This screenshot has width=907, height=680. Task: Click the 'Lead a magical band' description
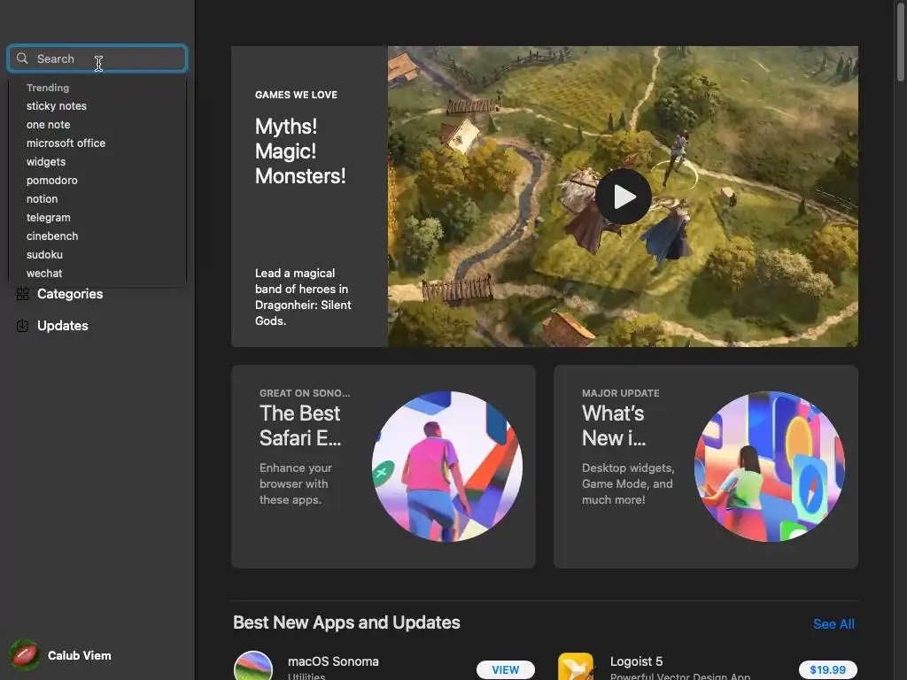coord(303,297)
